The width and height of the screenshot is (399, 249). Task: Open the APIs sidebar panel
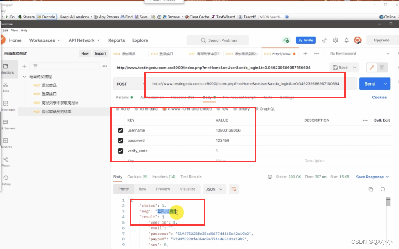(6, 87)
